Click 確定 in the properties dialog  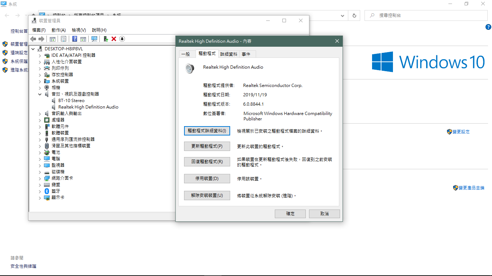(290, 214)
